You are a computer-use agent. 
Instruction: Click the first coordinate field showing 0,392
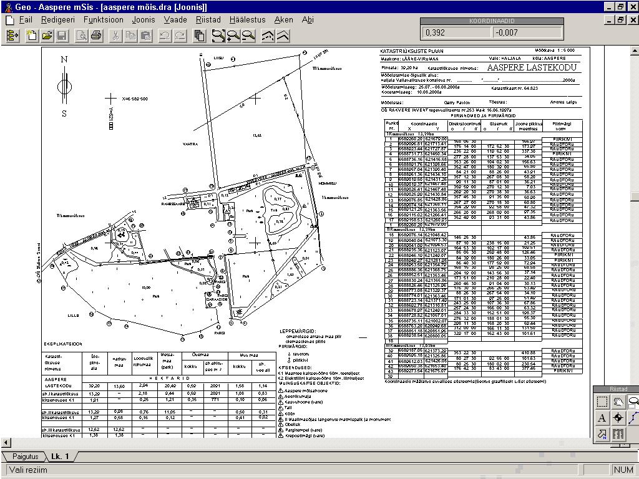tap(454, 32)
